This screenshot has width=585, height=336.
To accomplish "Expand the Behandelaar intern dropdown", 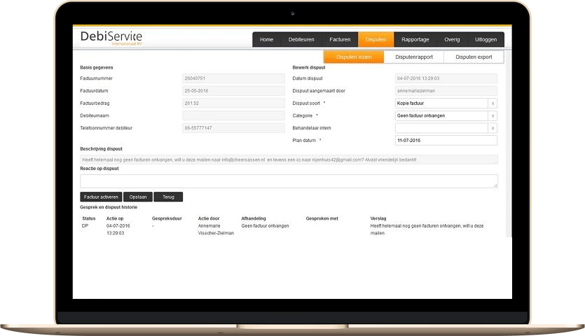I will tap(441, 128).
